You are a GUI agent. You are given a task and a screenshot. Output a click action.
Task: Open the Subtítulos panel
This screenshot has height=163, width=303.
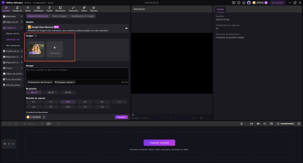[x=38, y=9]
